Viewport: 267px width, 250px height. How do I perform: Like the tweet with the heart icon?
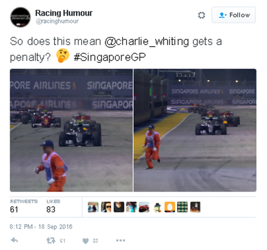tap(85, 240)
